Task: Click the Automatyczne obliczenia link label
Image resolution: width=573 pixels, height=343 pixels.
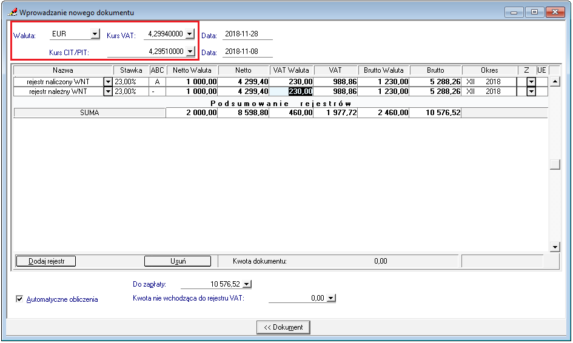Action: [62, 299]
